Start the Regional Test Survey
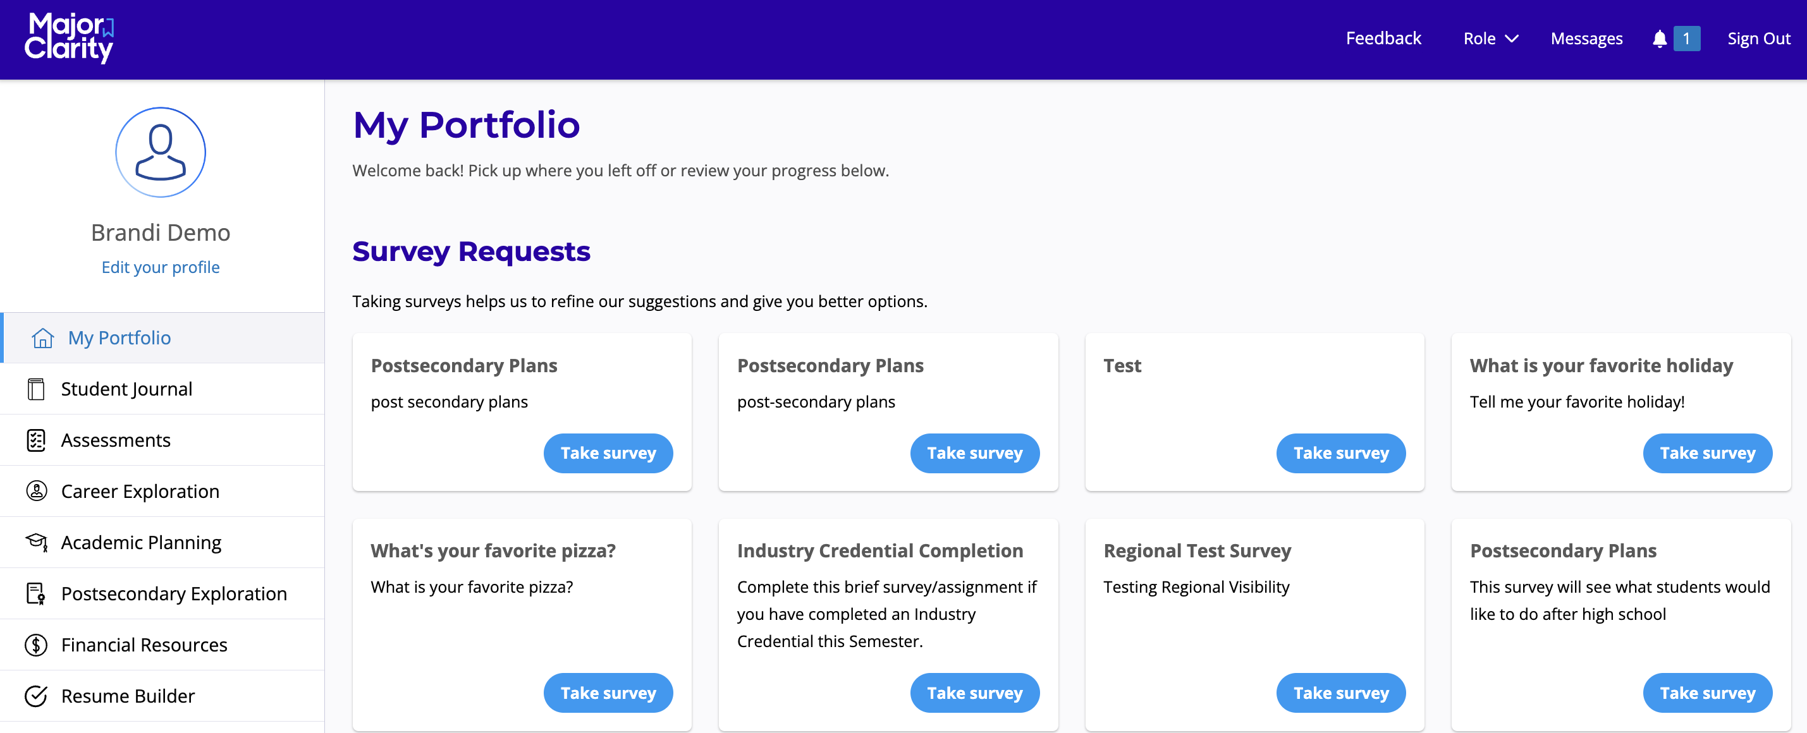The width and height of the screenshot is (1807, 733). tap(1340, 693)
